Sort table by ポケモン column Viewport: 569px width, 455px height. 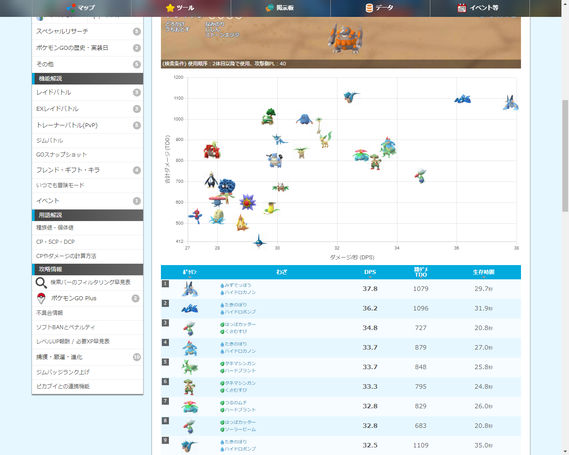(x=190, y=272)
